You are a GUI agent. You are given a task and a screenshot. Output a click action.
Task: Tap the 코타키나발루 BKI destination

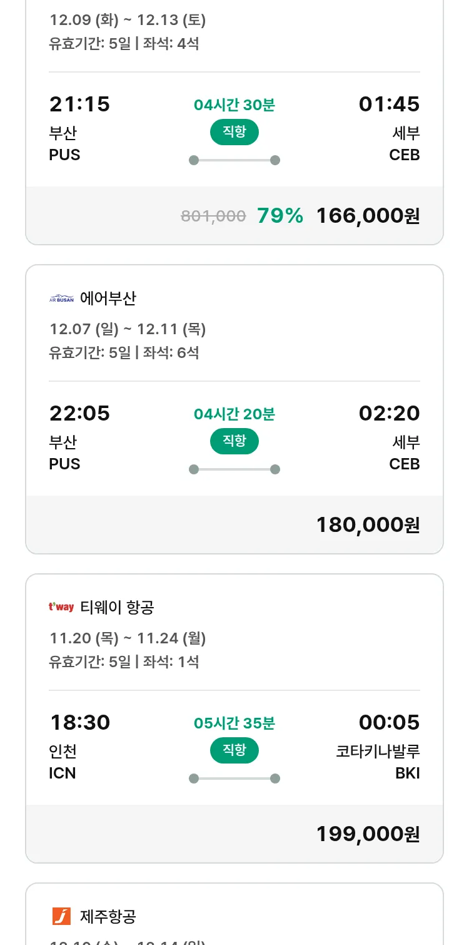click(378, 762)
